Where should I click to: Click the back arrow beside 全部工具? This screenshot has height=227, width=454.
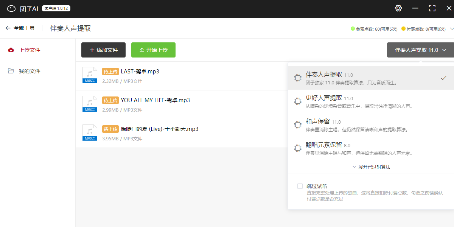coord(8,28)
